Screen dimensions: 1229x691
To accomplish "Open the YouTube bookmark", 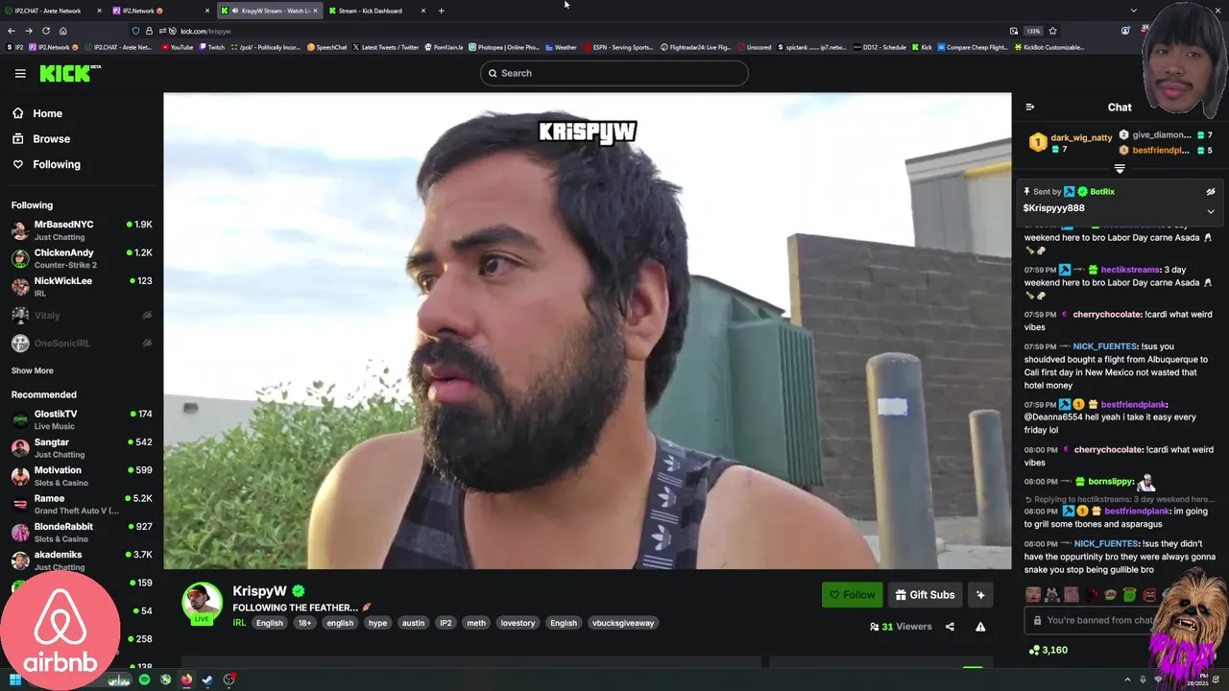I will point(177,47).
